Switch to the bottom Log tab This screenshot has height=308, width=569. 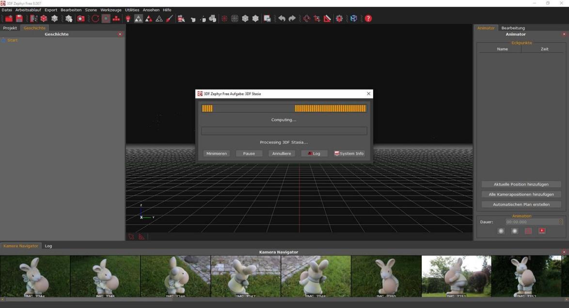click(48, 246)
